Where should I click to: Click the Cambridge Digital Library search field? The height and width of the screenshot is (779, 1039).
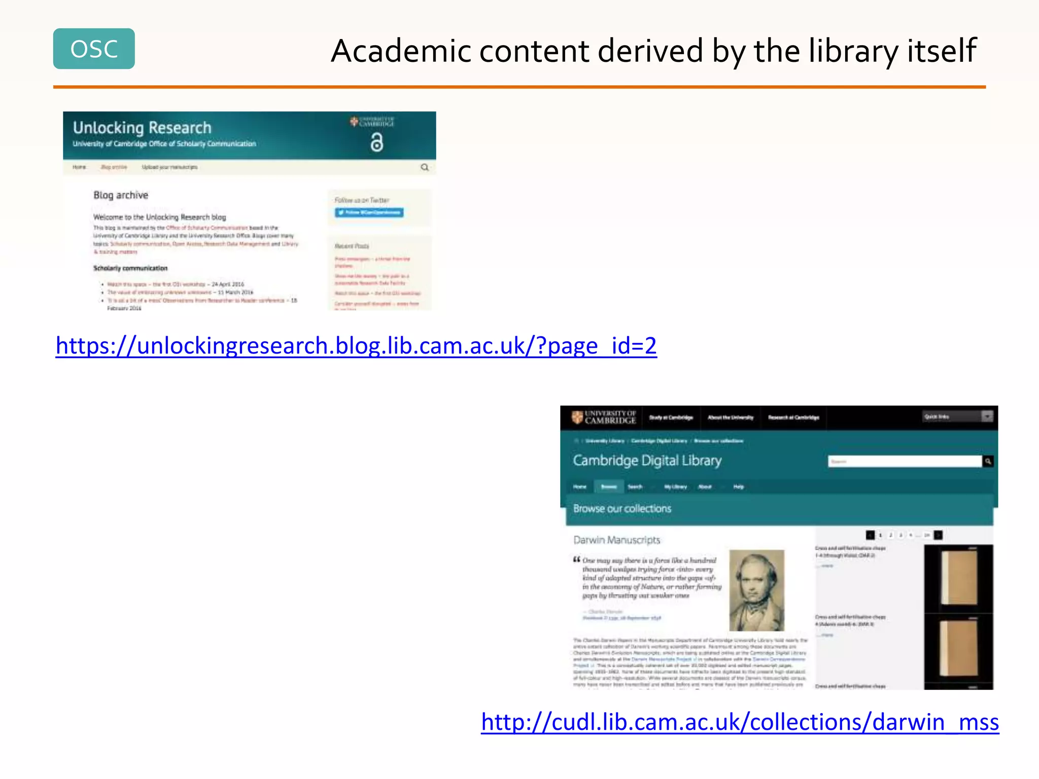point(905,462)
